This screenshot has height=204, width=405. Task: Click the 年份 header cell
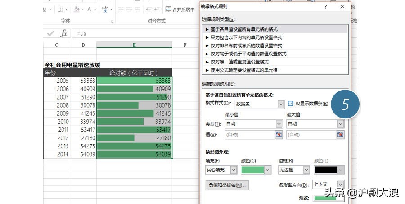57,73
